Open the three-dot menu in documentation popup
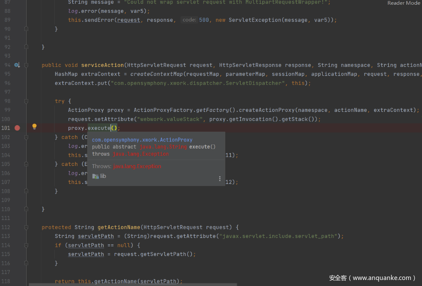The height and width of the screenshot is (286, 422). pyautogui.click(x=220, y=179)
